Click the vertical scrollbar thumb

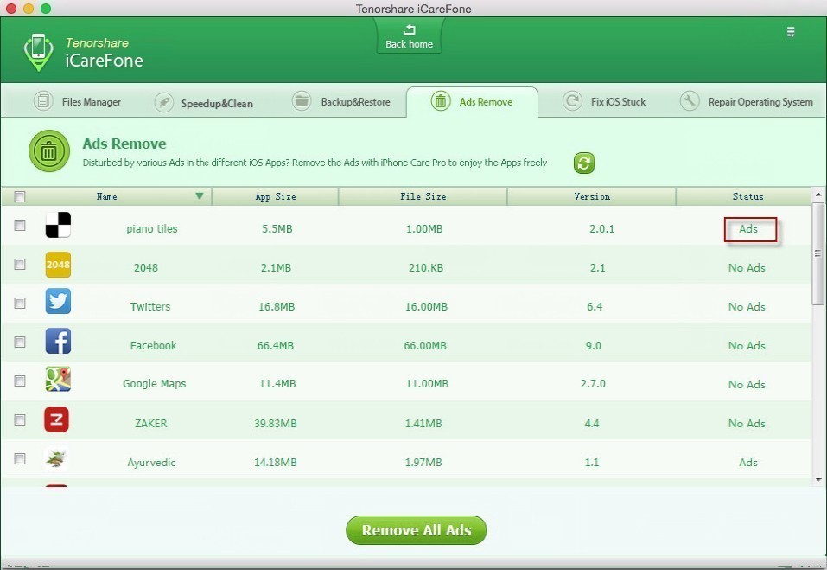tap(818, 253)
